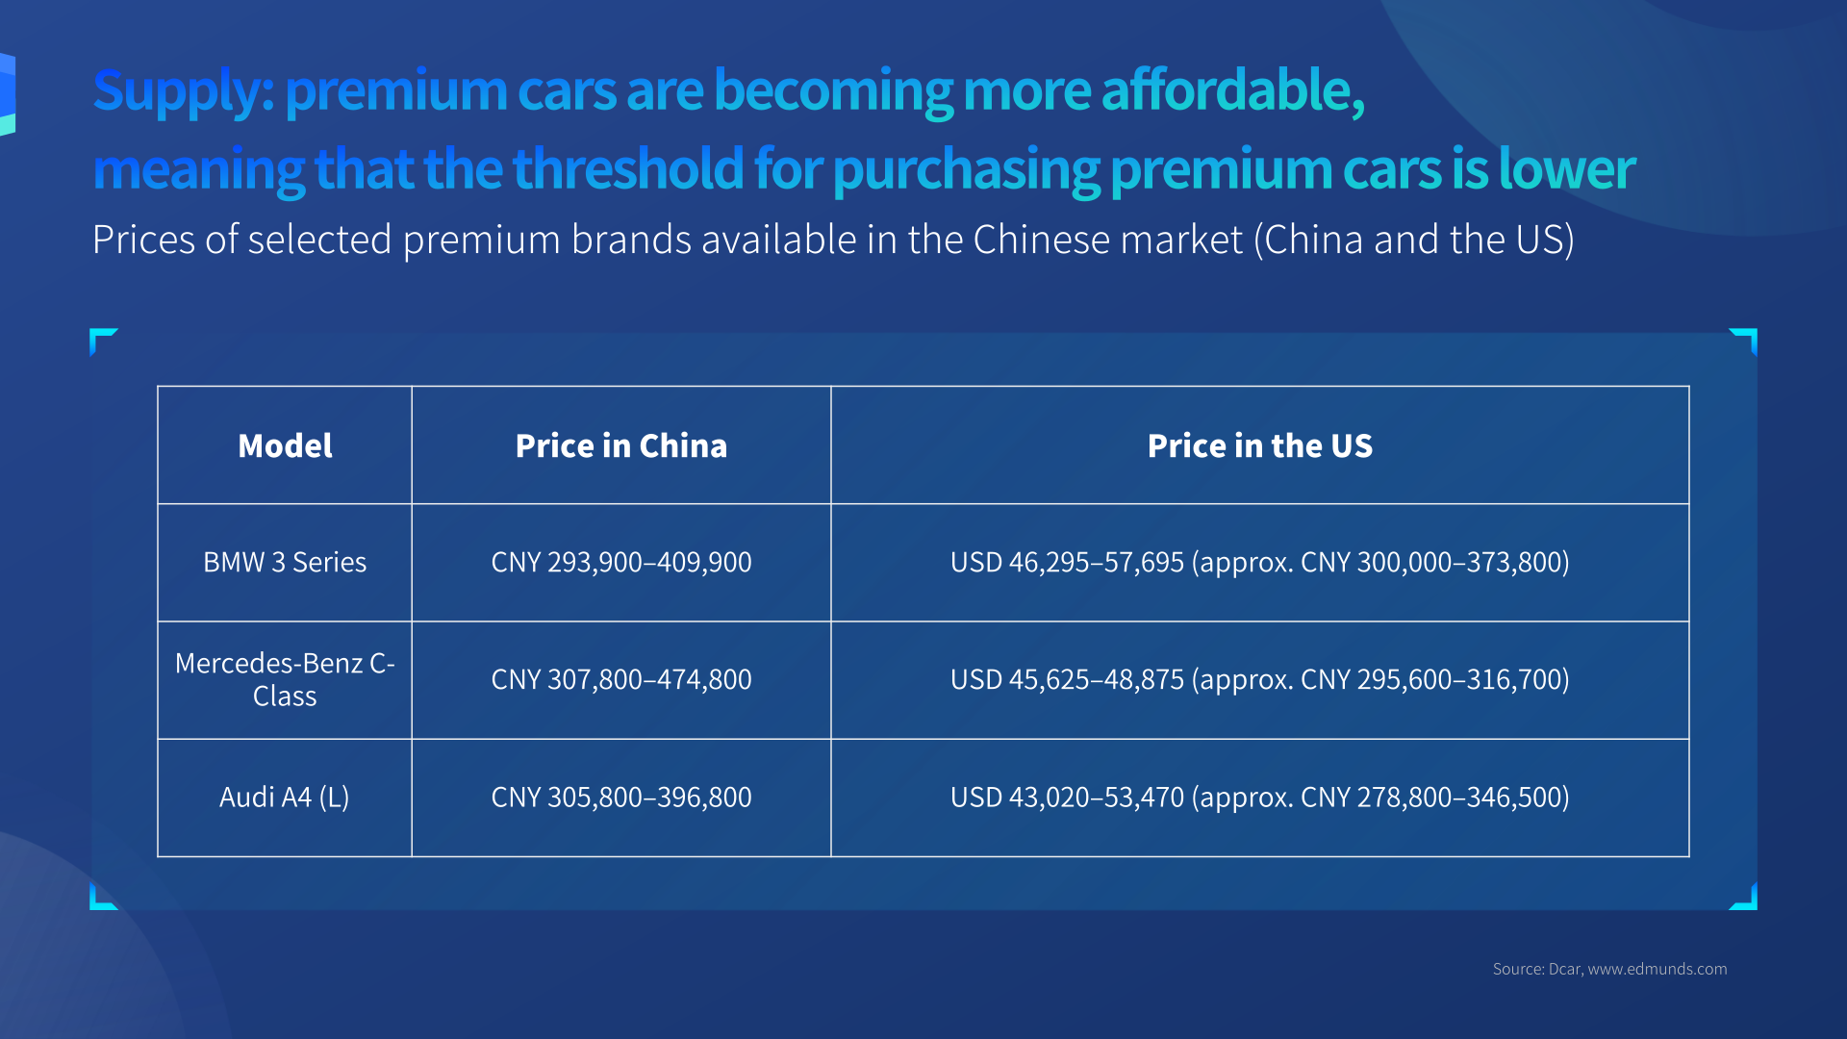Click the USD 43,020–53,470 price cell
This screenshot has height=1039, width=1847.
click(1259, 797)
